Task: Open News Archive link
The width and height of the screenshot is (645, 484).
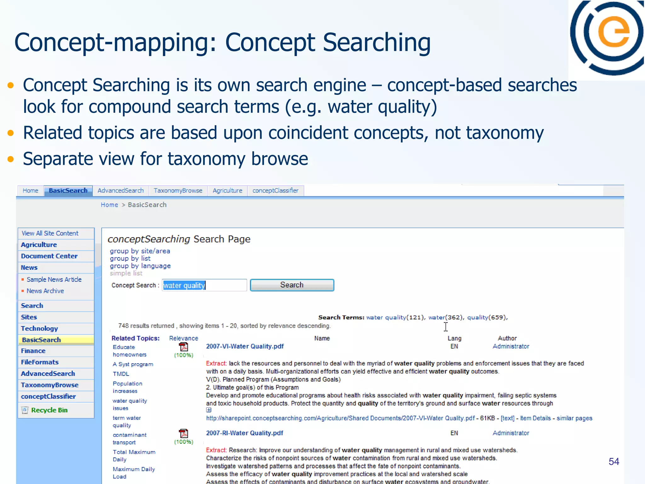Action: coord(45,291)
